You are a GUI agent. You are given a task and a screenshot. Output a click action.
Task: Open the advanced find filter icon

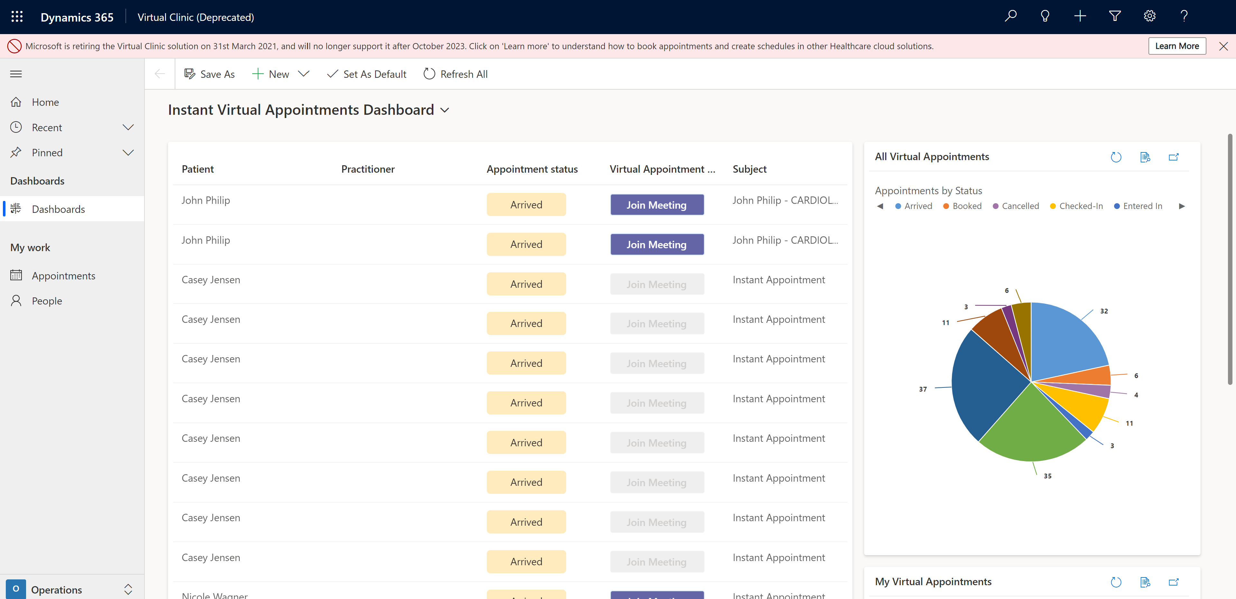pos(1115,16)
